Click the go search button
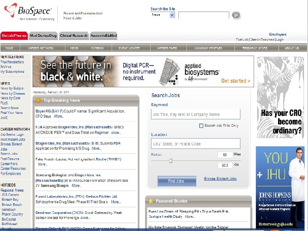This screenshot has height=231, width=308. coord(236,15)
